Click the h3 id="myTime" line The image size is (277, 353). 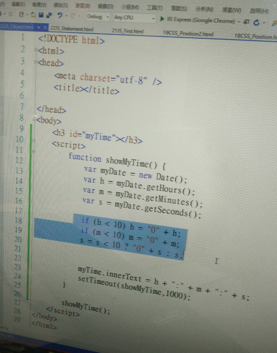(x=97, y=136)
